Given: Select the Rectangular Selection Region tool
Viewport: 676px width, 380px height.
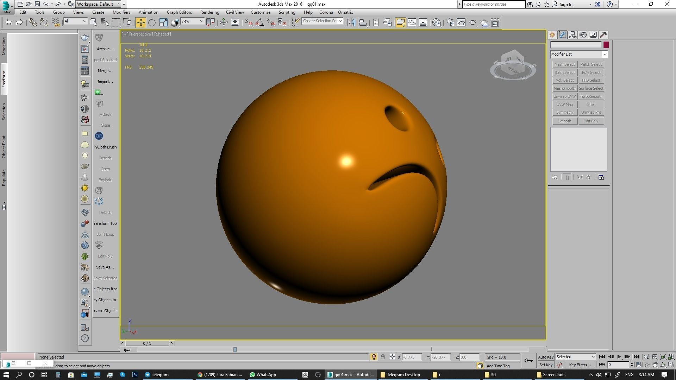Looking at the screenshot, I should coord(116,23).
